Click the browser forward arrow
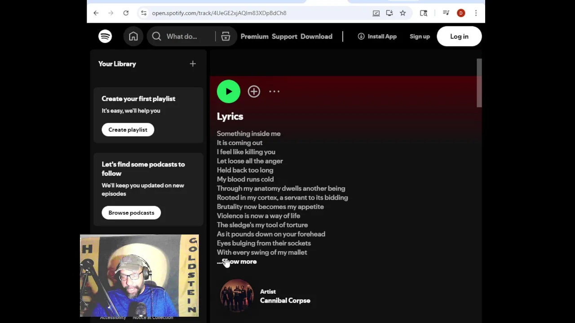The image size is (575, 323). [x=111, y=13]
